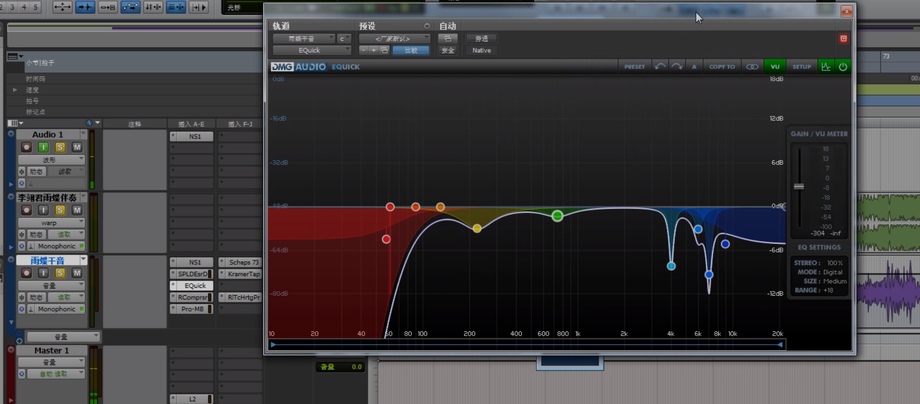
Task: Solo the 雨蝶干音 track
Action: [x=60, y=273]
